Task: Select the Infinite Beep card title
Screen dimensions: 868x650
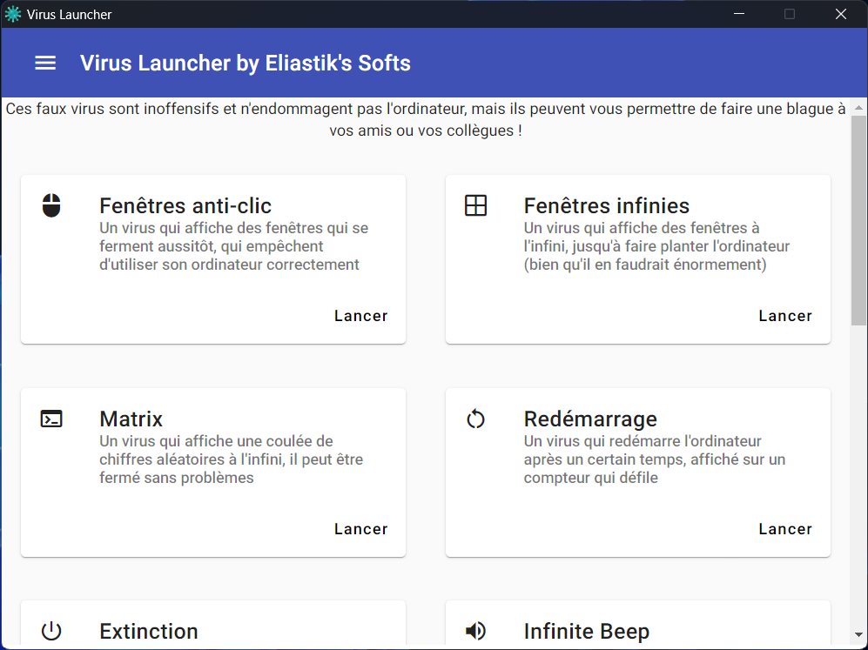Action: pyautogui.click(x=587, y=631)
